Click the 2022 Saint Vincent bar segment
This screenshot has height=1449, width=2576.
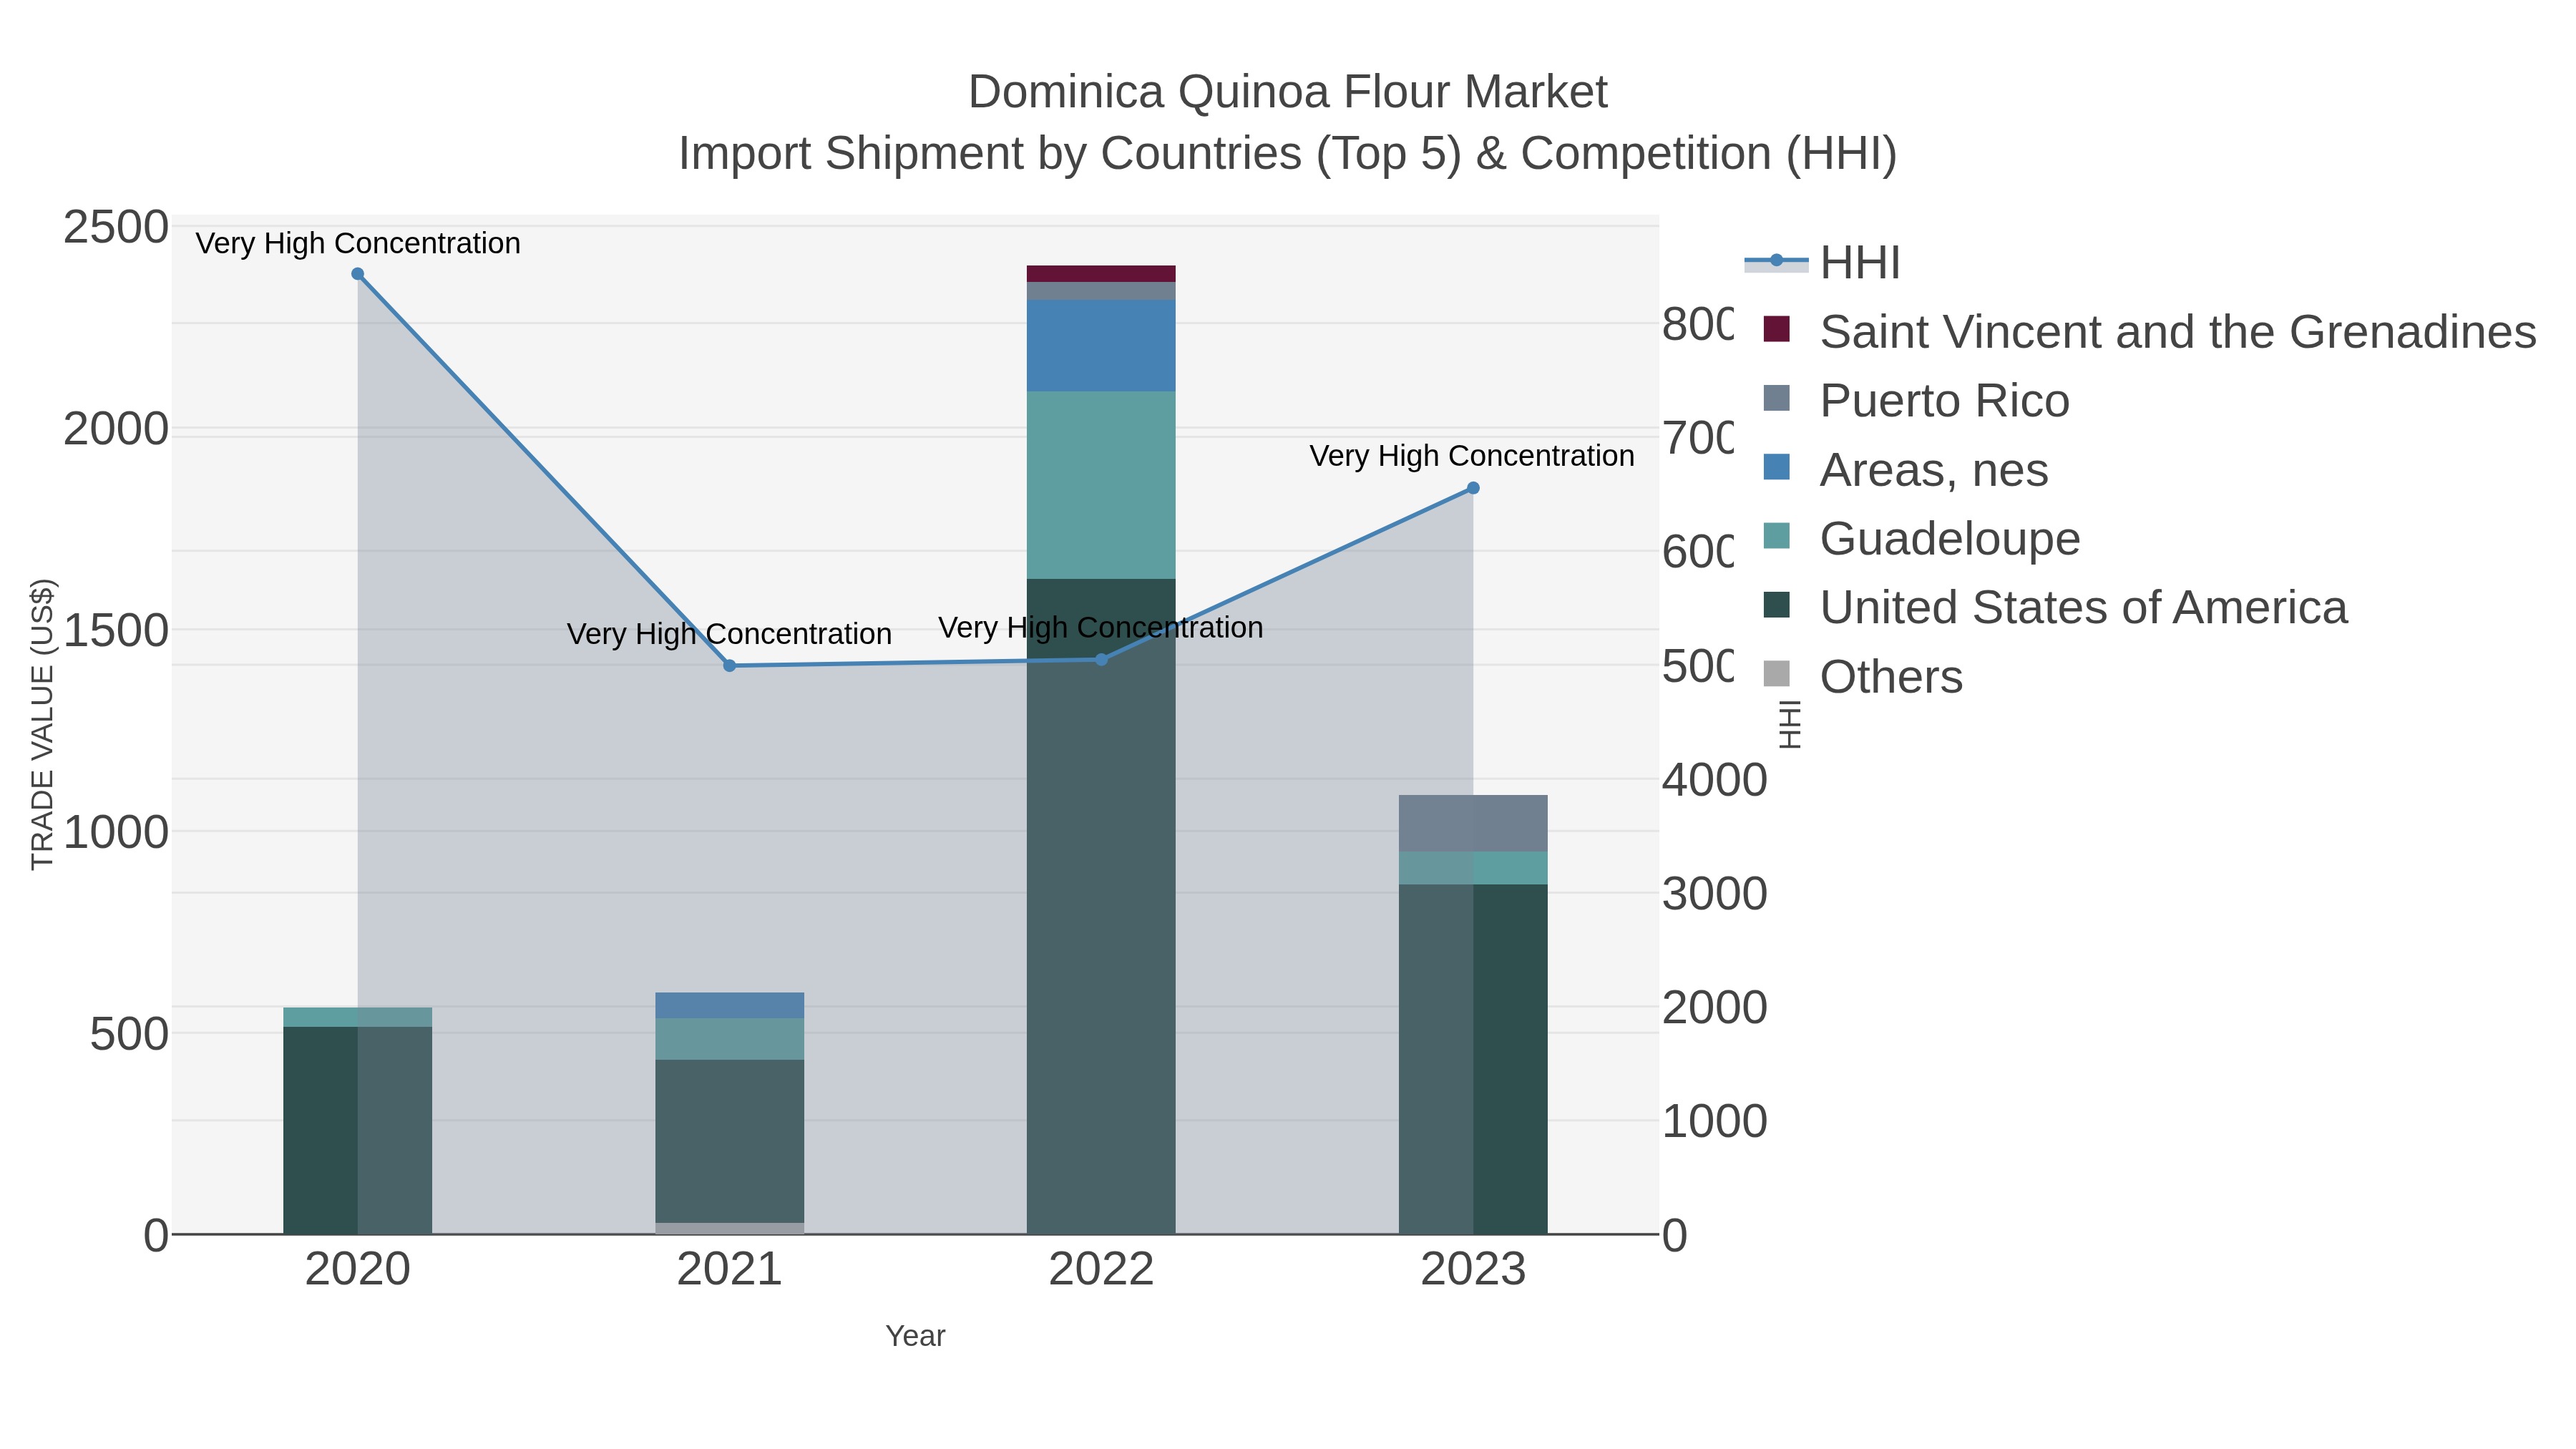click(1101, 274)
